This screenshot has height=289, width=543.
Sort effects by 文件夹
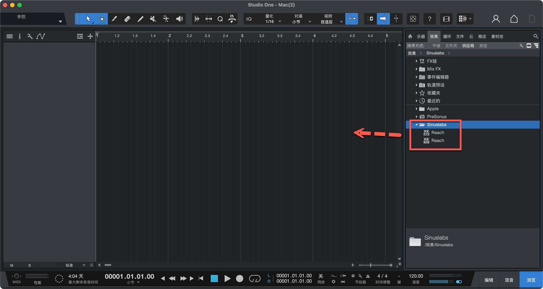[451, 46]
